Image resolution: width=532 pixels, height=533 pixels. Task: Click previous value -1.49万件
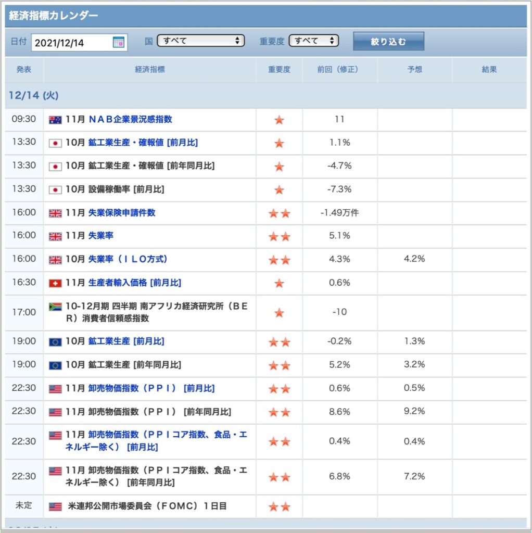coord(339,213)
